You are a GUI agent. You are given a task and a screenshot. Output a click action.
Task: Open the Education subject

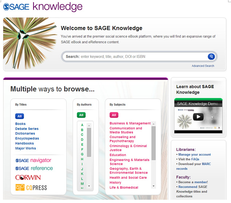click(118, 155)
